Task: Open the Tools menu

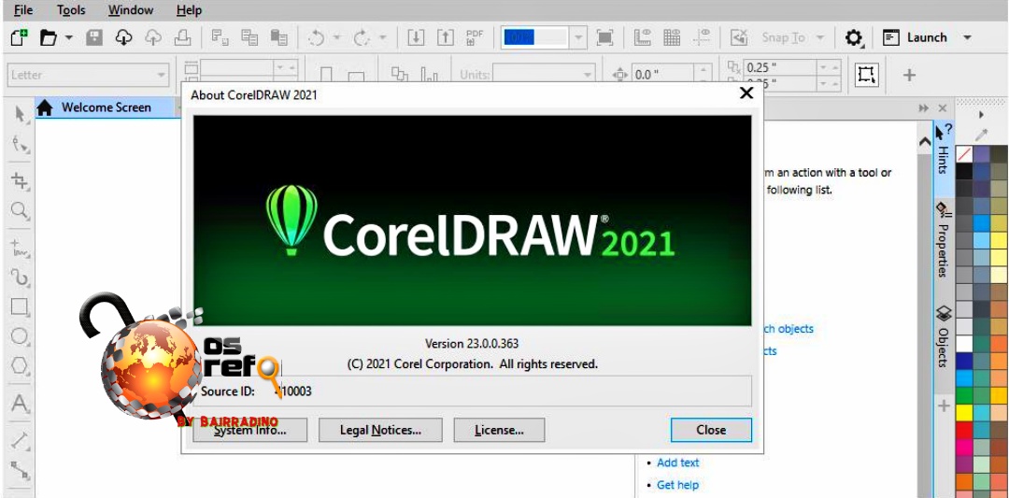Action: point(70,10)
